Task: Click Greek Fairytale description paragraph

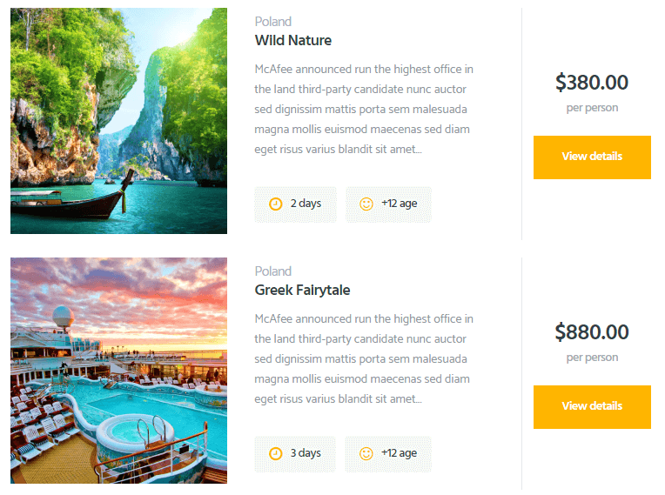Action: point(364,358)
